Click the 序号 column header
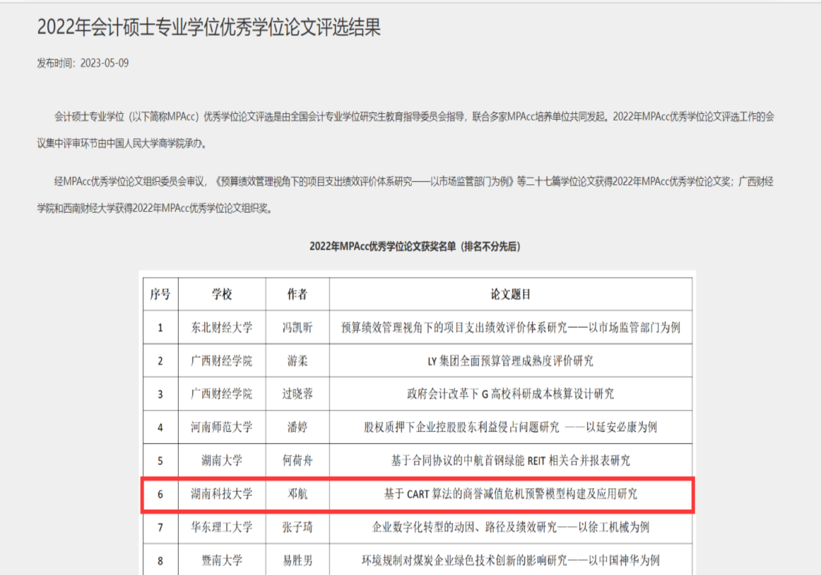This screenshot has width=821, height=575. 160,294
